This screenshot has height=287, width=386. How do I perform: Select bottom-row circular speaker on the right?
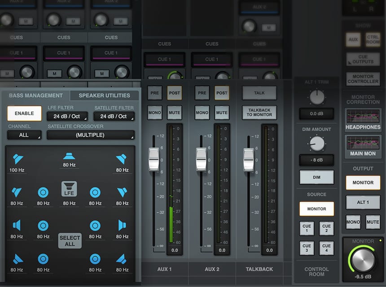[95, 259]
